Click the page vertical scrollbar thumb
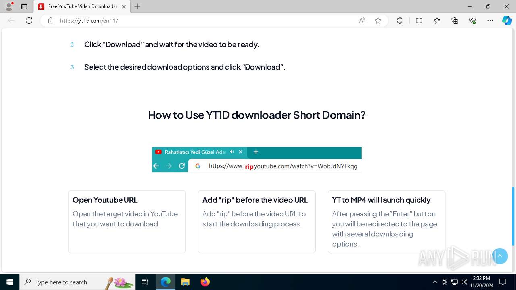Image resolution: width=516 pixels, height=290 pixels. [x=513, y=216]
